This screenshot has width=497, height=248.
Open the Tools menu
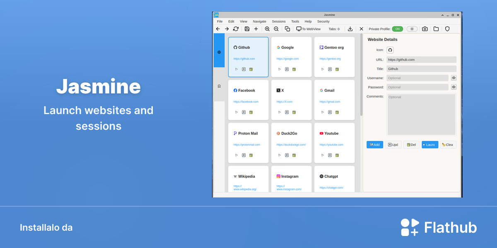click(x=295, y=21)
